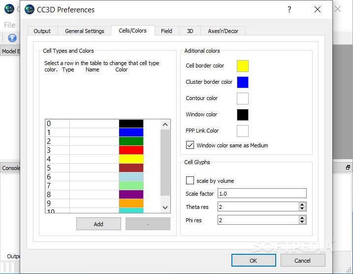Click the cell types list scroll down arrow

tap(165, 207)
